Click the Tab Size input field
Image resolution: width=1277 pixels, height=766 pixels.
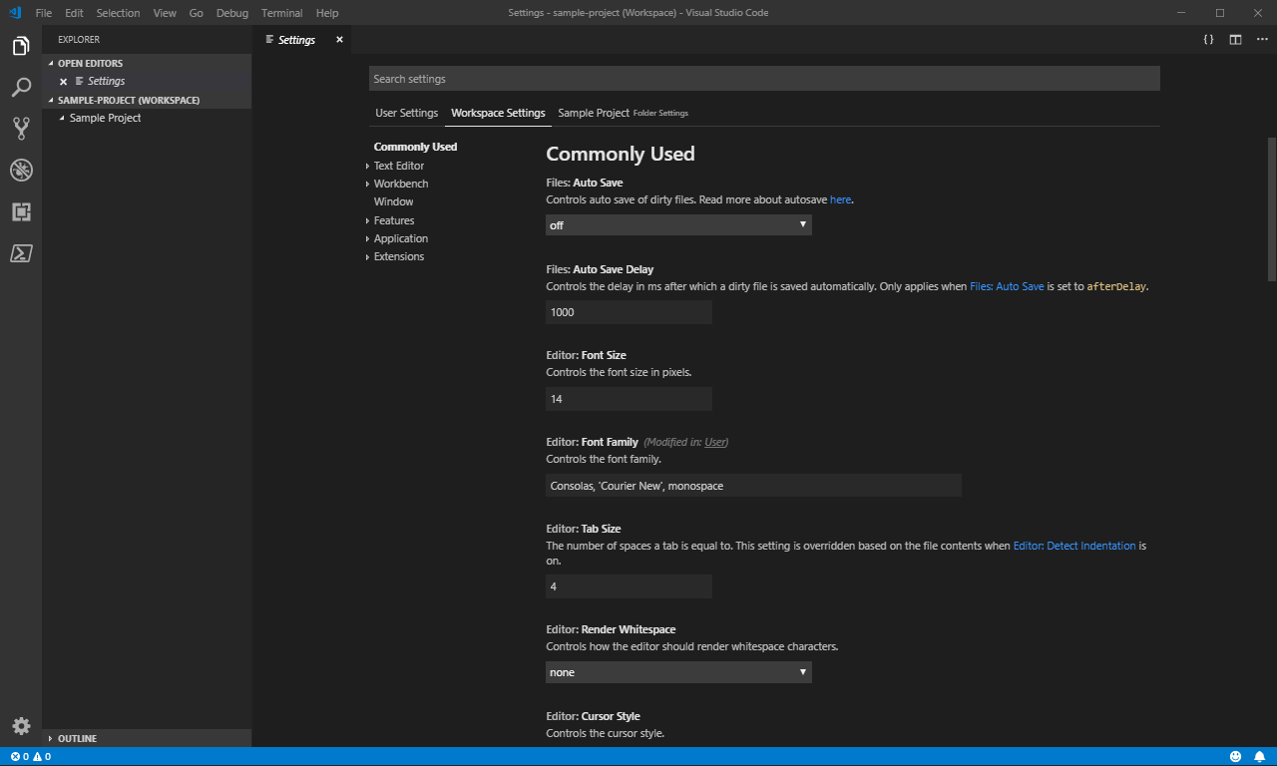pos(629,586)
